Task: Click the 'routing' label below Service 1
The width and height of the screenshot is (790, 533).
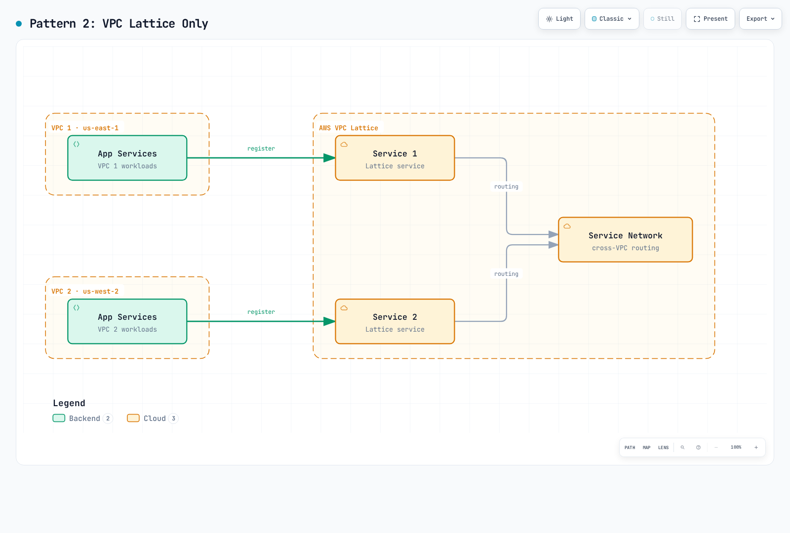Action: 507,187
